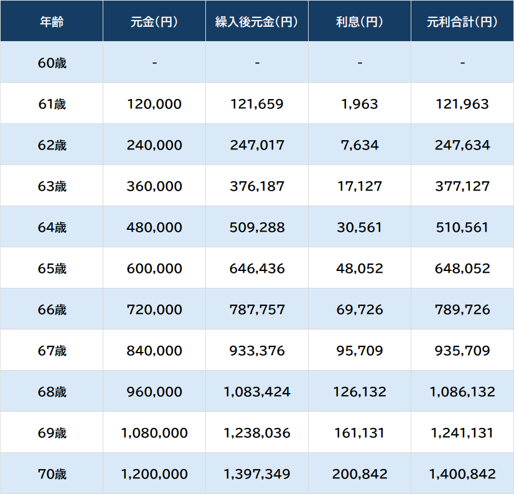
Task: Select the total value 935,709
Action: click(462, 351)
